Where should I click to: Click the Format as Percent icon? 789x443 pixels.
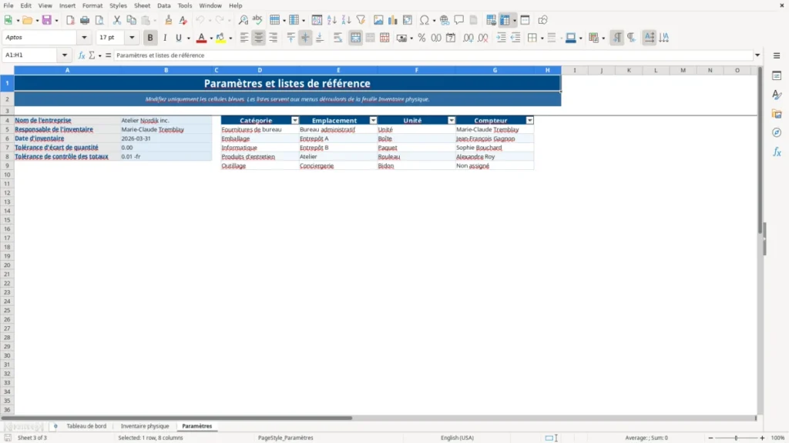421,38
